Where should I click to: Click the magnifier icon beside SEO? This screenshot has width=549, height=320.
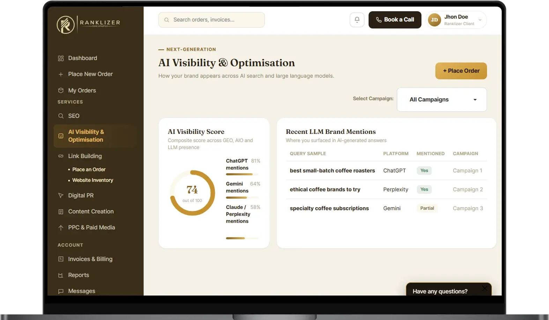(61, 116)
